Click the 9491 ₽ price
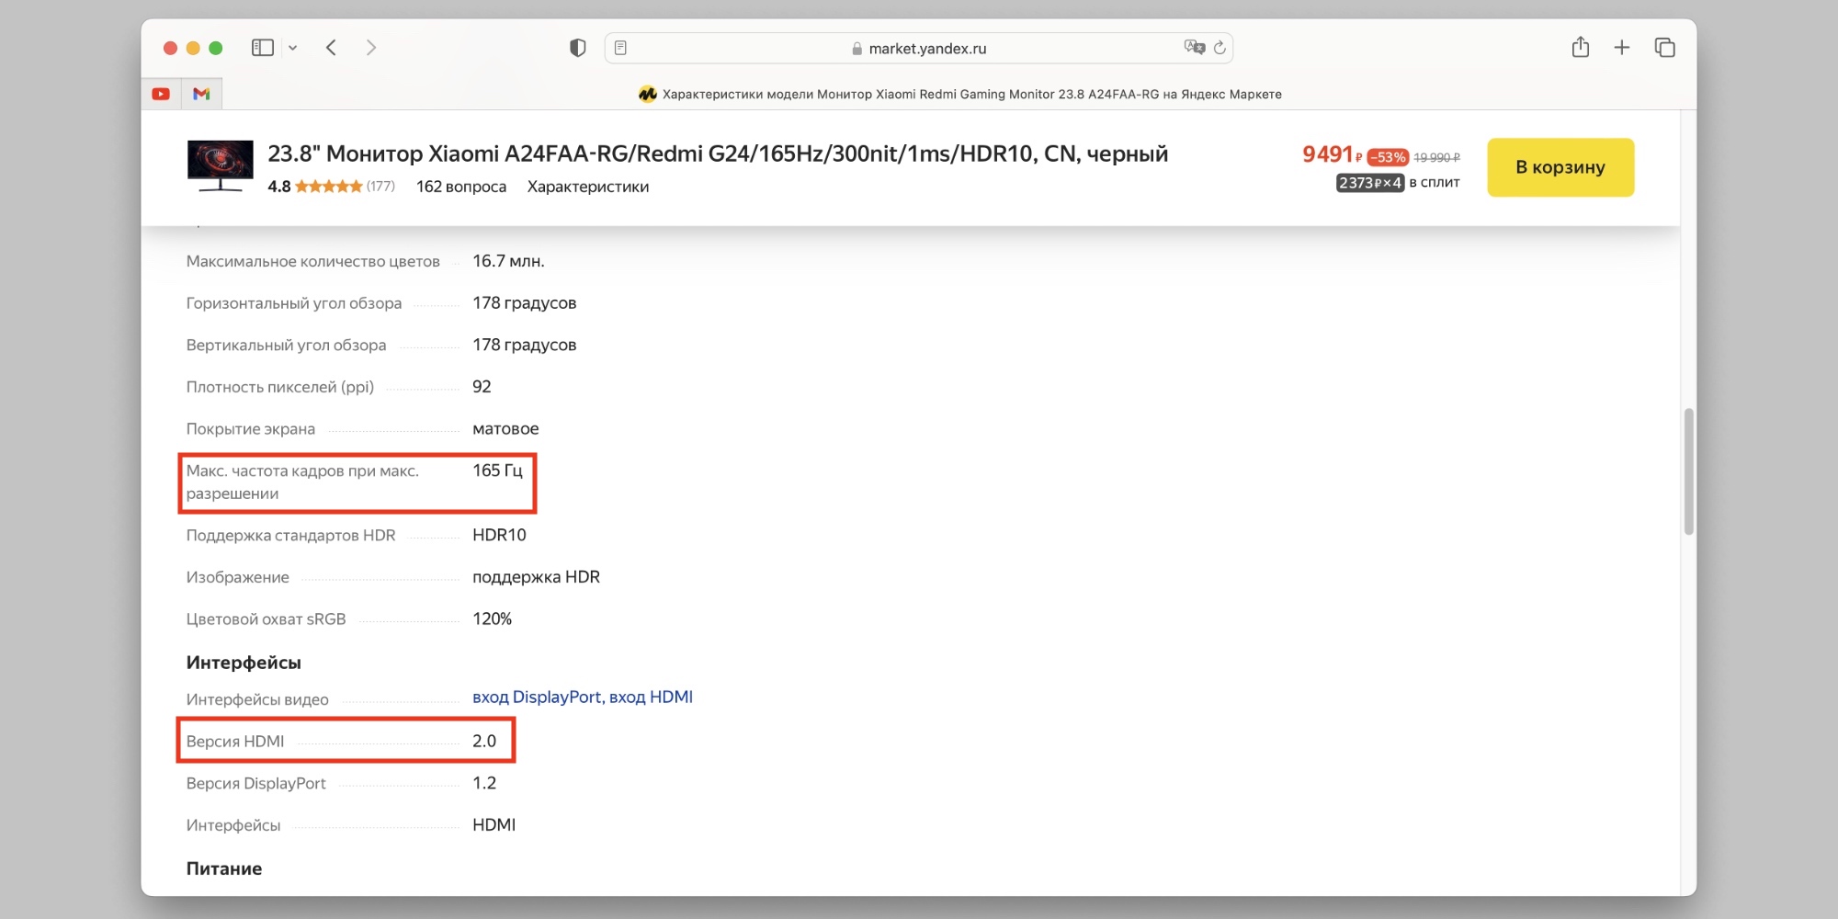The height and width of the screenshot is (919, 1838). coord(1333,154)
